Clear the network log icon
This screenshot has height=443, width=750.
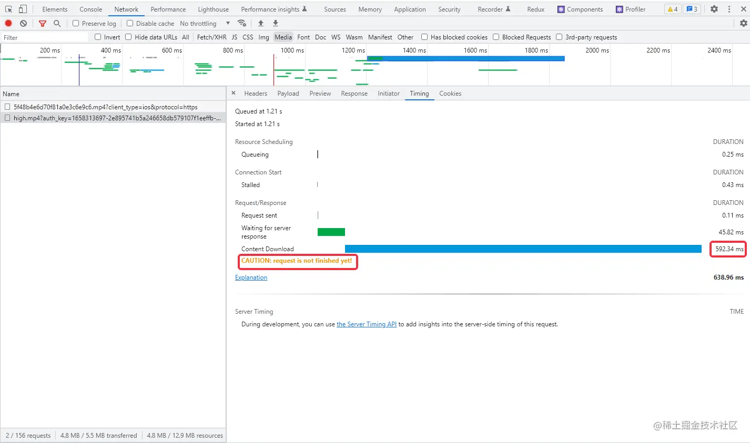pos(23,23)
